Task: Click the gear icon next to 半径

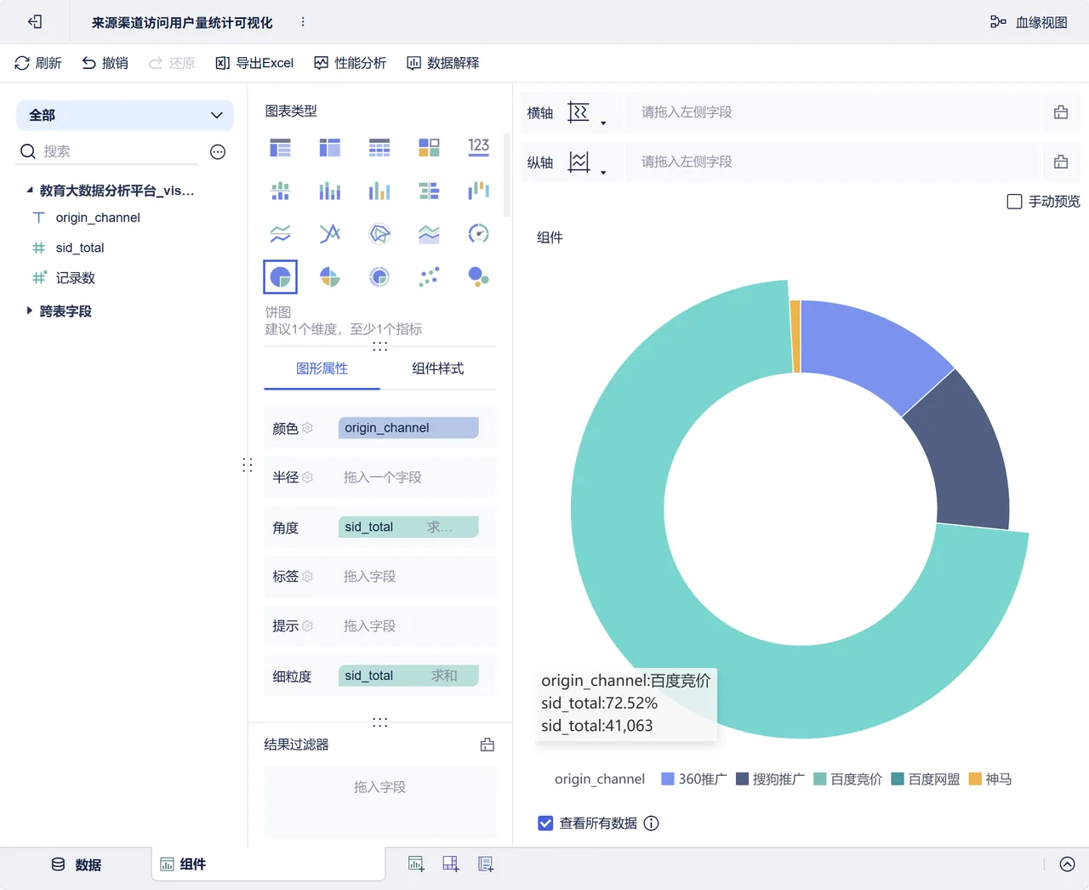Action: (x=308, y=477)
